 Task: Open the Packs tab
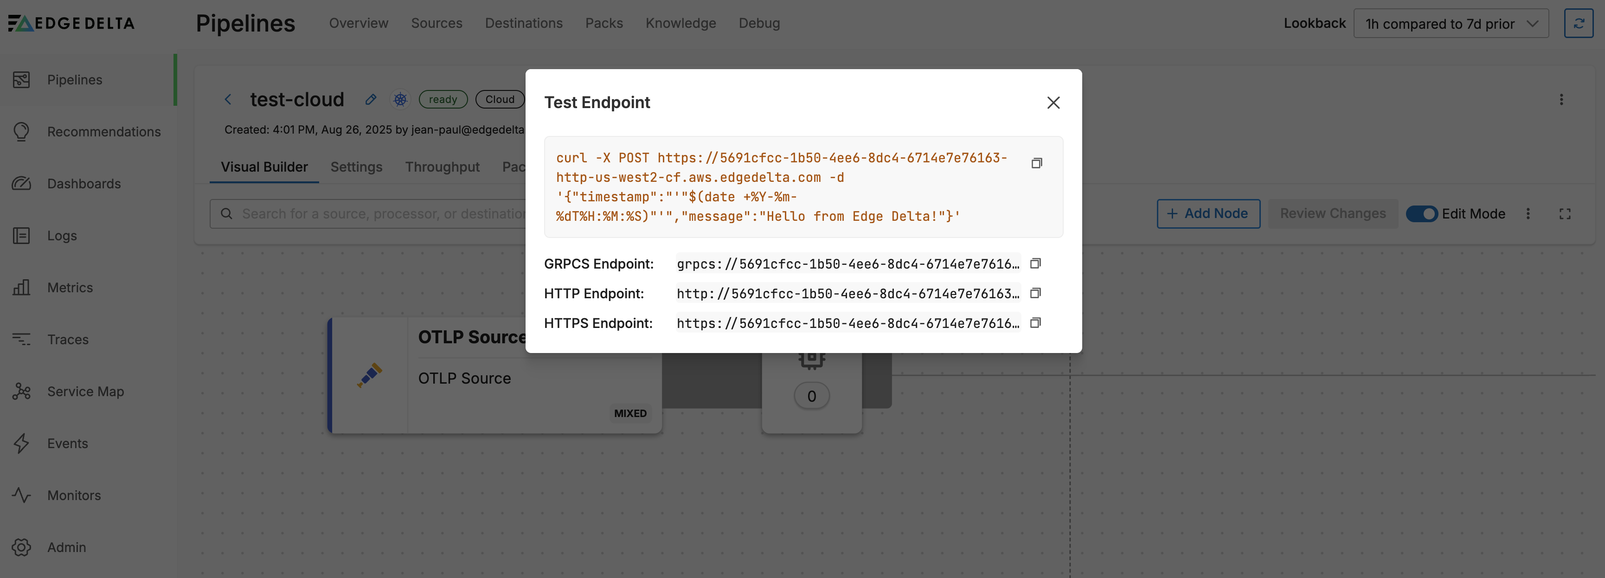click(604, 23)
